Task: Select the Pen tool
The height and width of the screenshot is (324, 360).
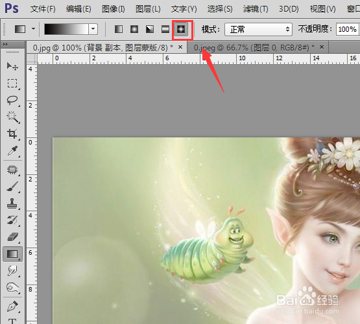Action: click(12, 307)
